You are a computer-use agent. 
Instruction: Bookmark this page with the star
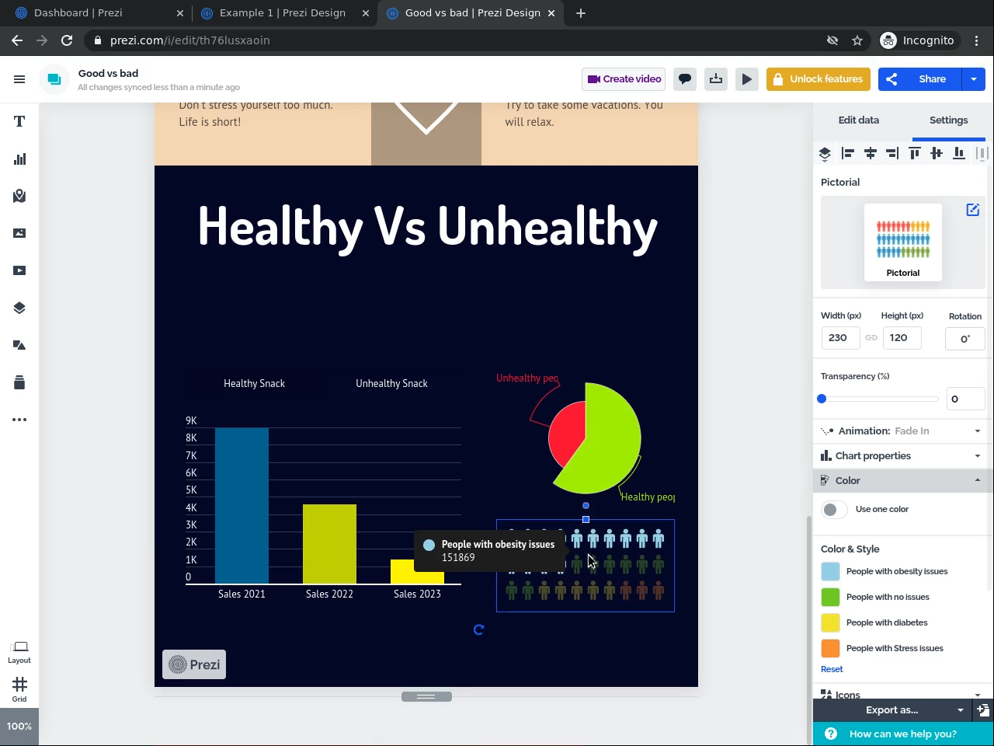coord(857,40)
